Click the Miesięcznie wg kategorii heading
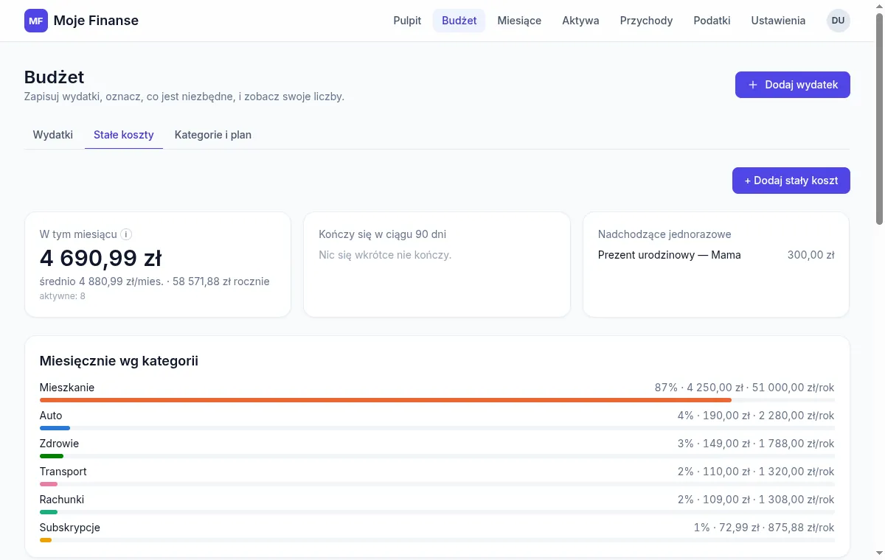 (119, 361)
